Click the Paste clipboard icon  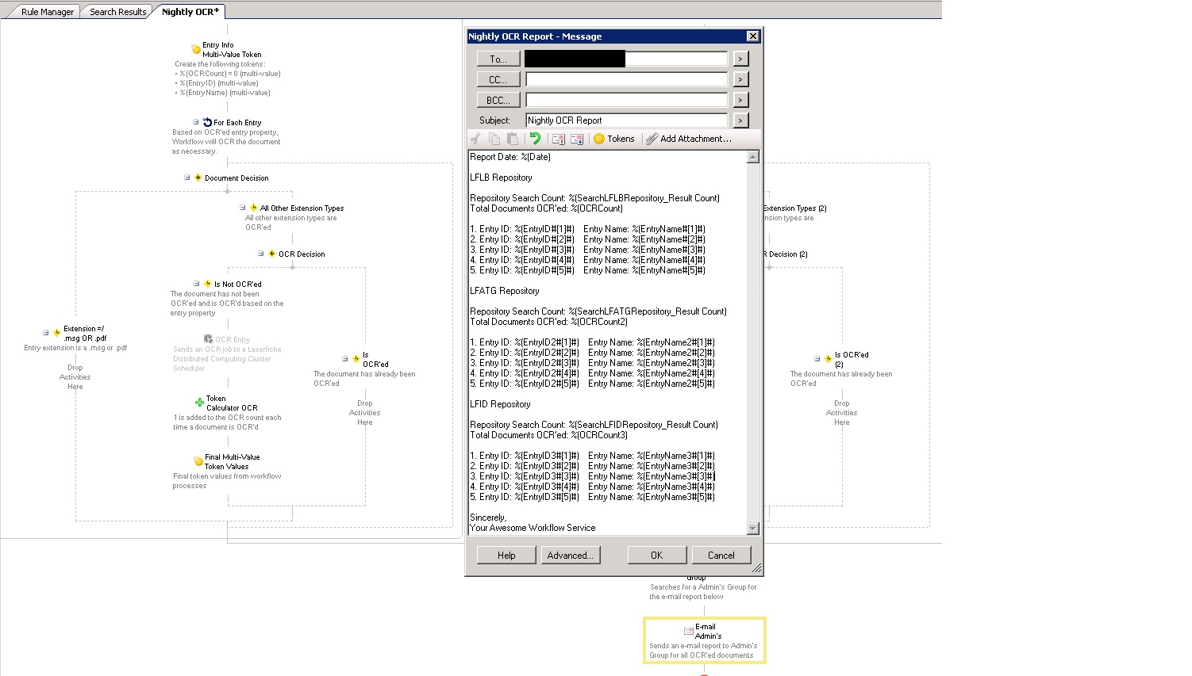513,139
